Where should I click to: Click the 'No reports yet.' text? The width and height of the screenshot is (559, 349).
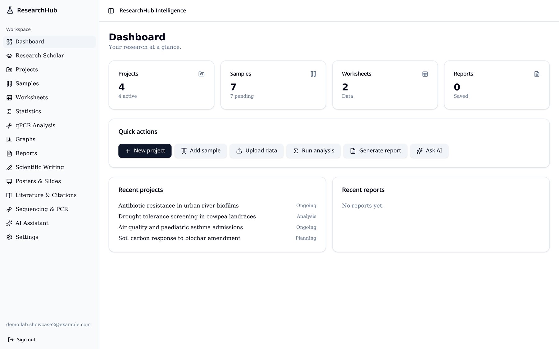pyautogui.click(x=363, y=206)
